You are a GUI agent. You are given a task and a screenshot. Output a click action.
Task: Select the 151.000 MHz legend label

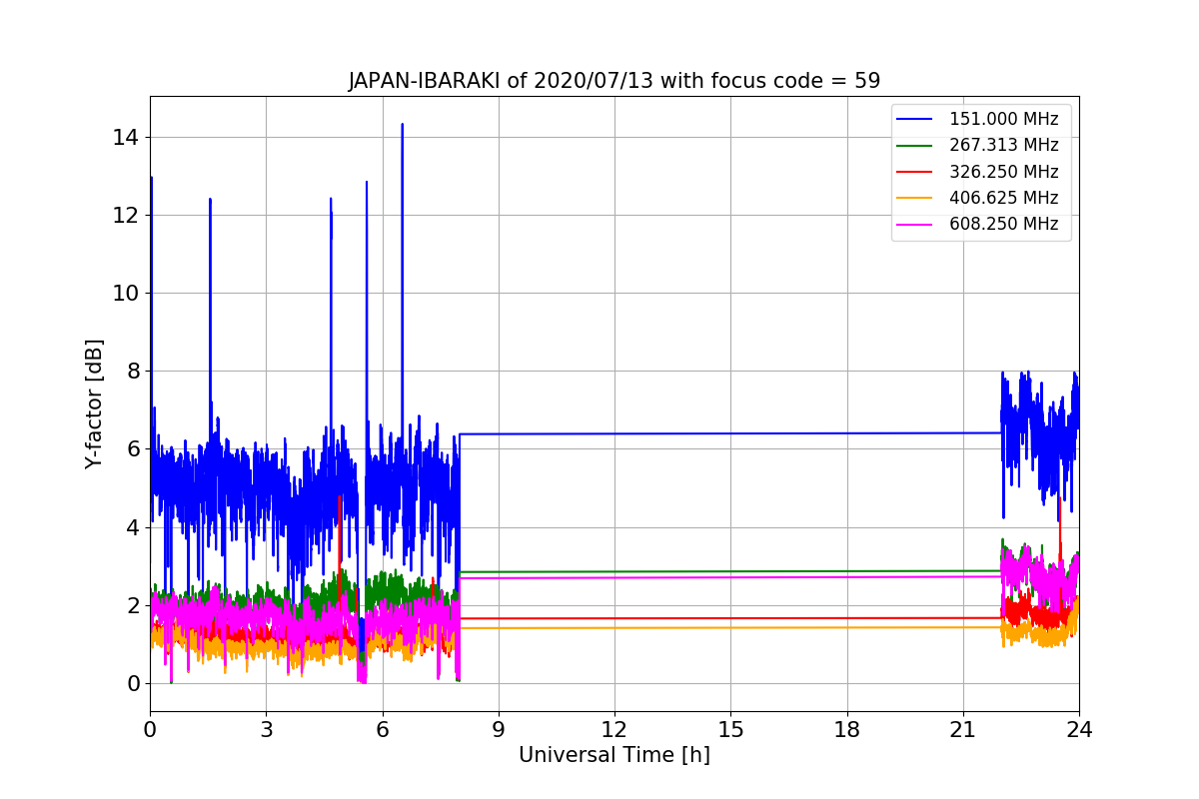coord(1003,119)
